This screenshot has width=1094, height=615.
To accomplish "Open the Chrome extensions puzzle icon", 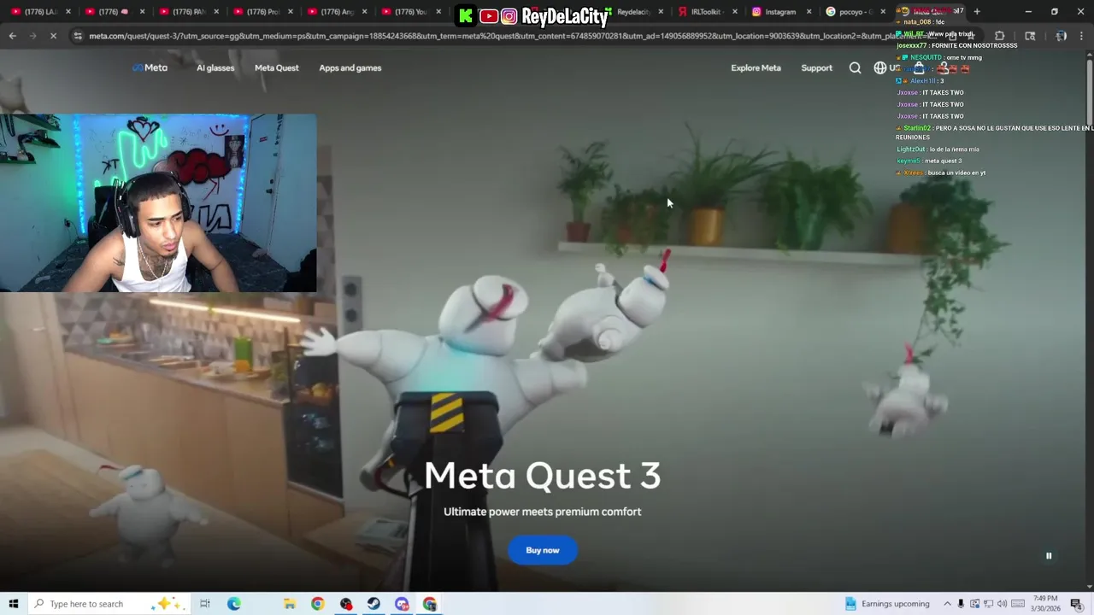I will click(999, 36).
